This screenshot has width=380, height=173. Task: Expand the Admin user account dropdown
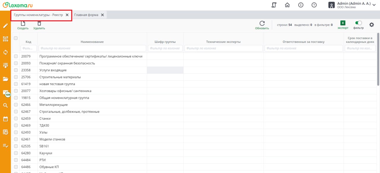pyautogui.click(x=373, y=5)
